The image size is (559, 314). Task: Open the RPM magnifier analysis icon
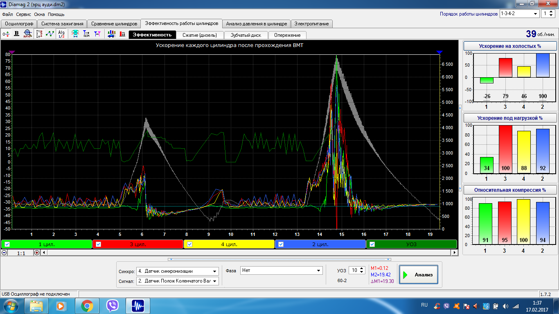tap(27, 34)
